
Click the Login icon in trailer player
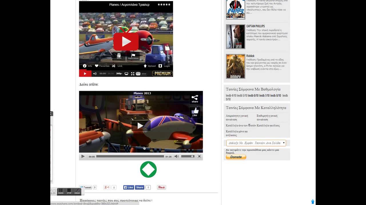point(160,66)
